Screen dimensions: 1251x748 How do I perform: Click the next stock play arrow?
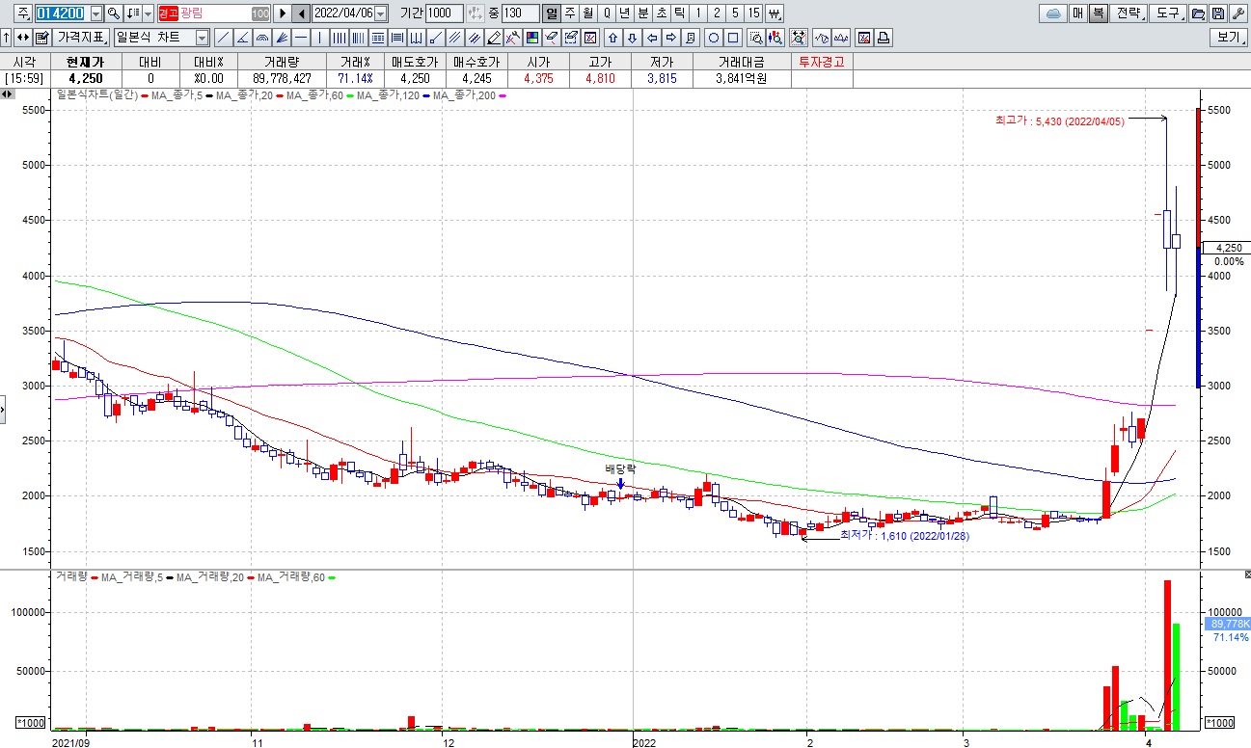[282, 13]
